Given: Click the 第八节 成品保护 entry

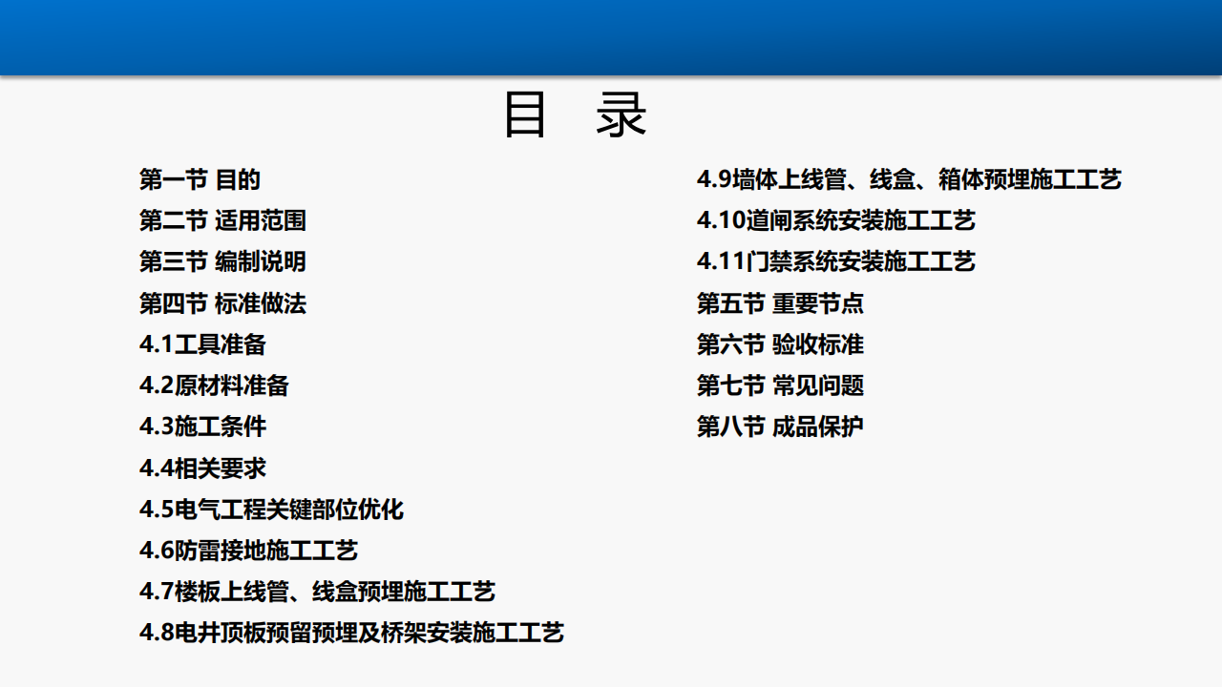Looking at the screenshot, I should click(780, 427).
